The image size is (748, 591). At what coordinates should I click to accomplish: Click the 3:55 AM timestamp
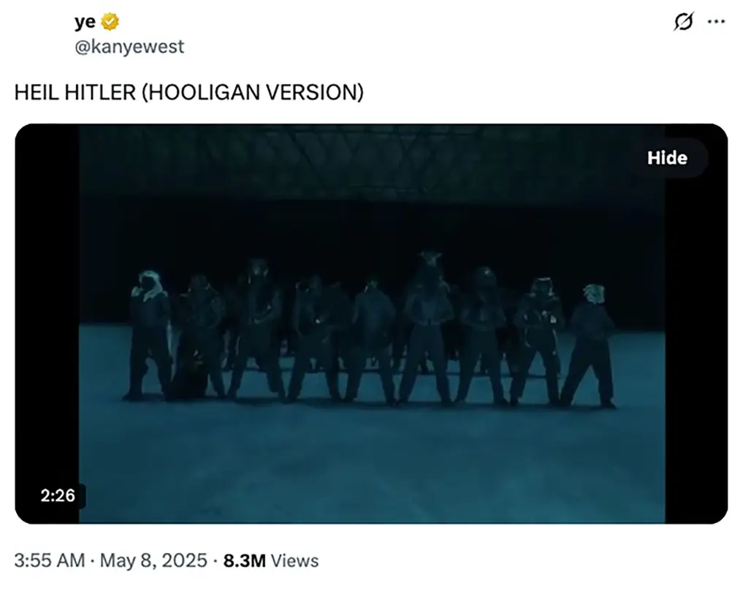[x=50, y=561]
